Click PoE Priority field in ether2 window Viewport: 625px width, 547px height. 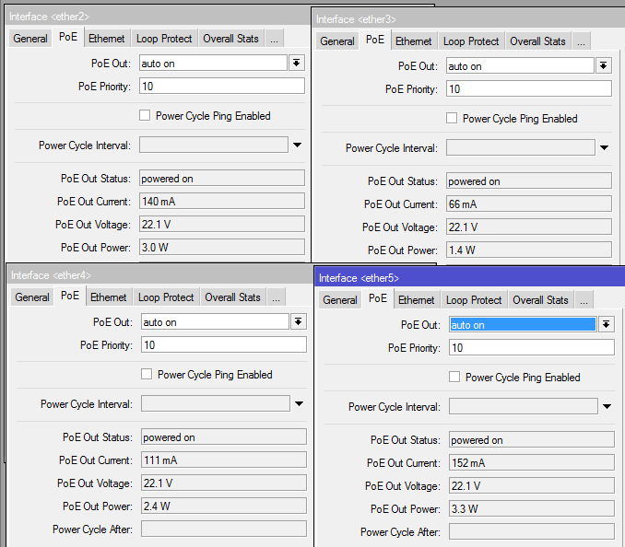point(221,86)
